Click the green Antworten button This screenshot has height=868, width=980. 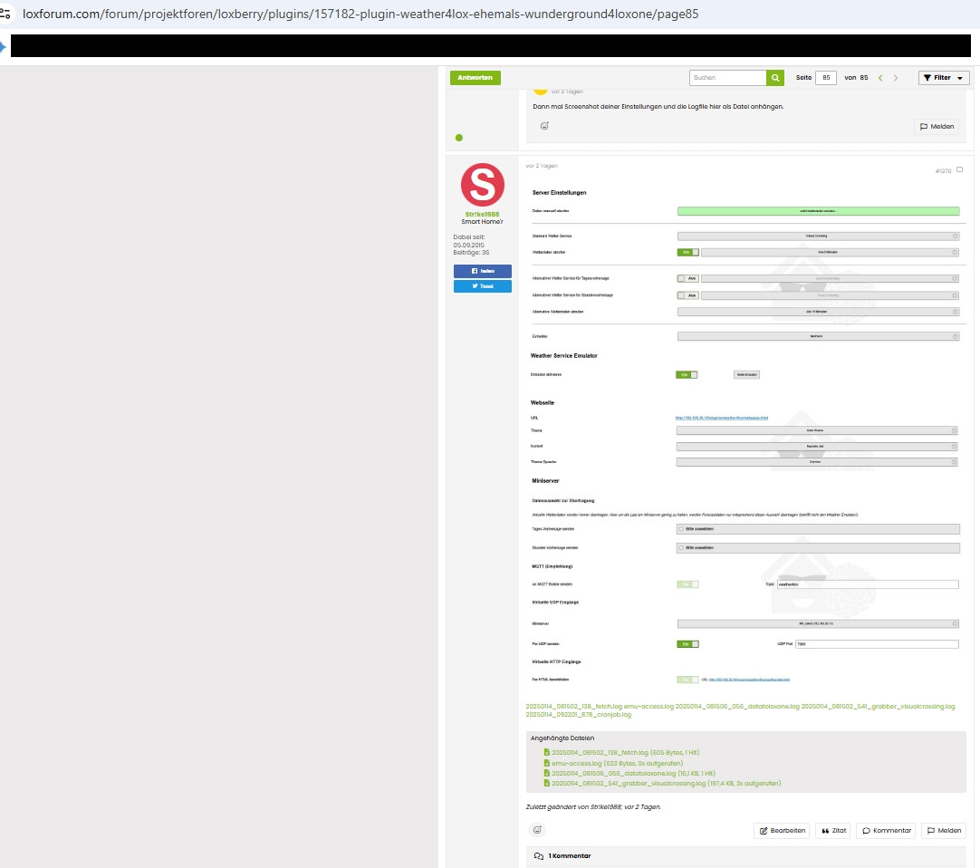475,78
